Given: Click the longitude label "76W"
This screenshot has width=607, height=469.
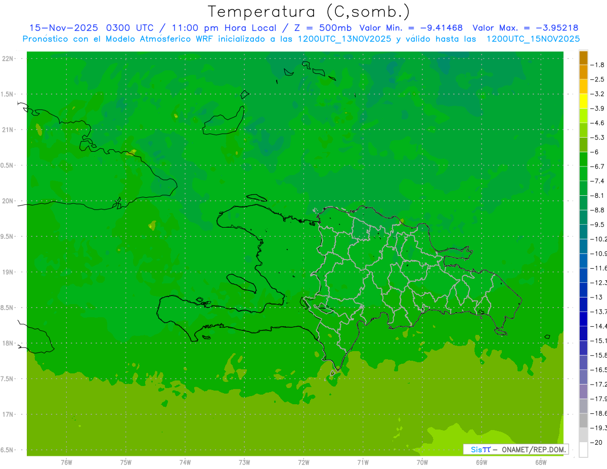Looking at the screenshot, I should [x=66, y=462].
